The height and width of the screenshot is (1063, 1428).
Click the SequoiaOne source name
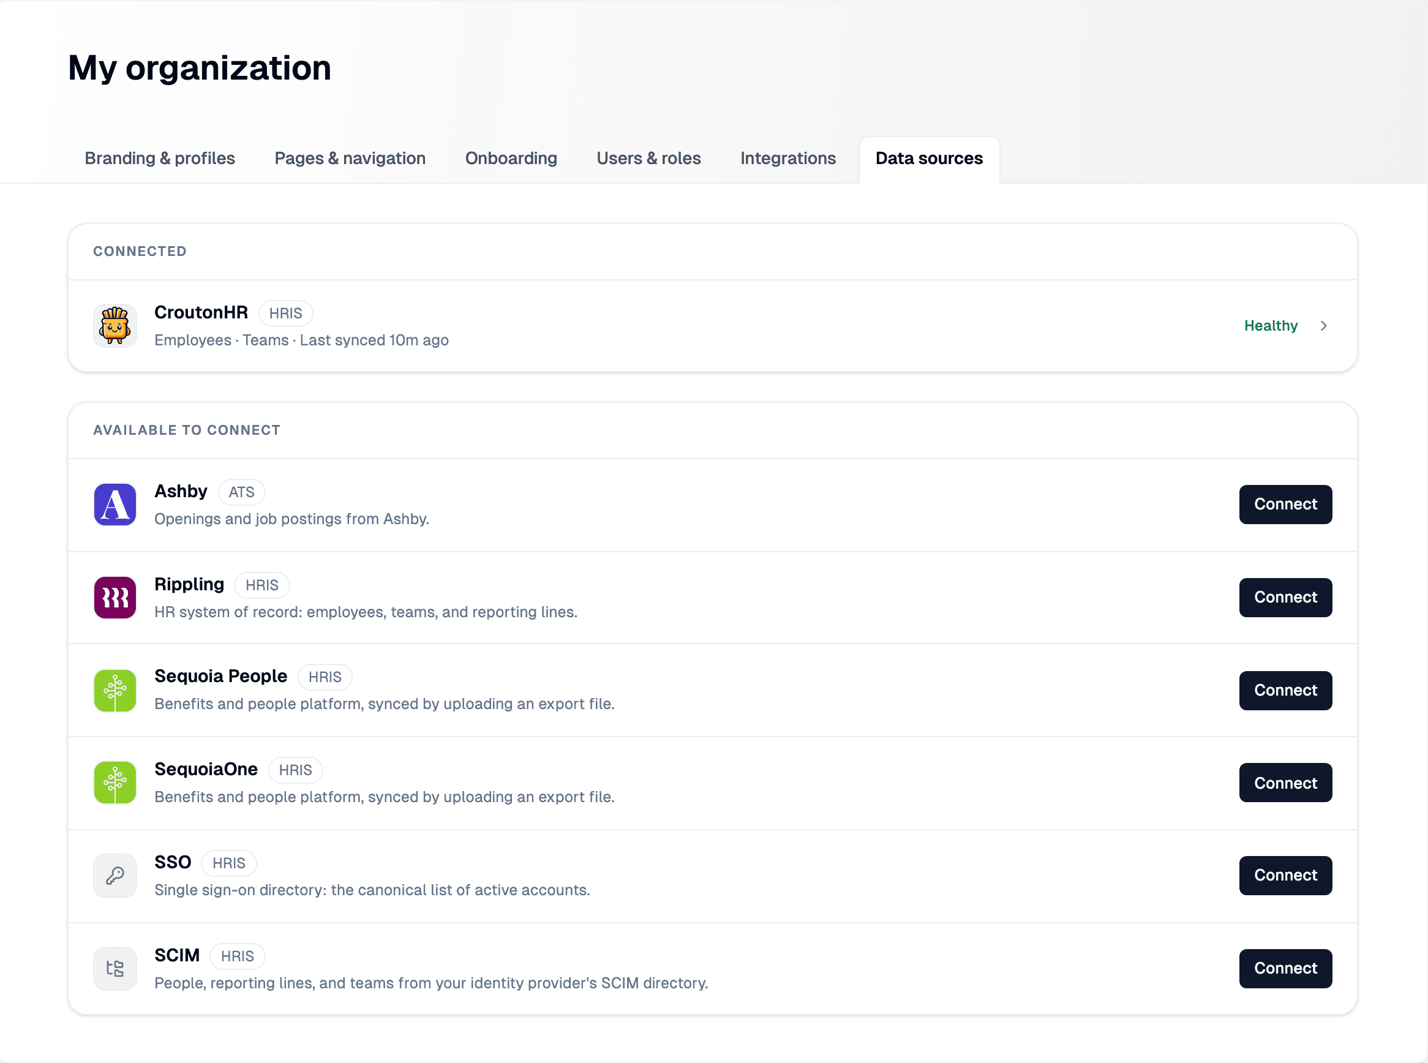(x=206, y=769)
